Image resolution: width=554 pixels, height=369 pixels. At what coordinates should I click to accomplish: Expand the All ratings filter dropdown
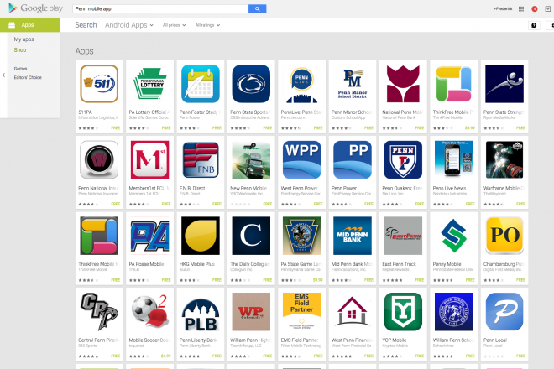(x=208, y=25)
